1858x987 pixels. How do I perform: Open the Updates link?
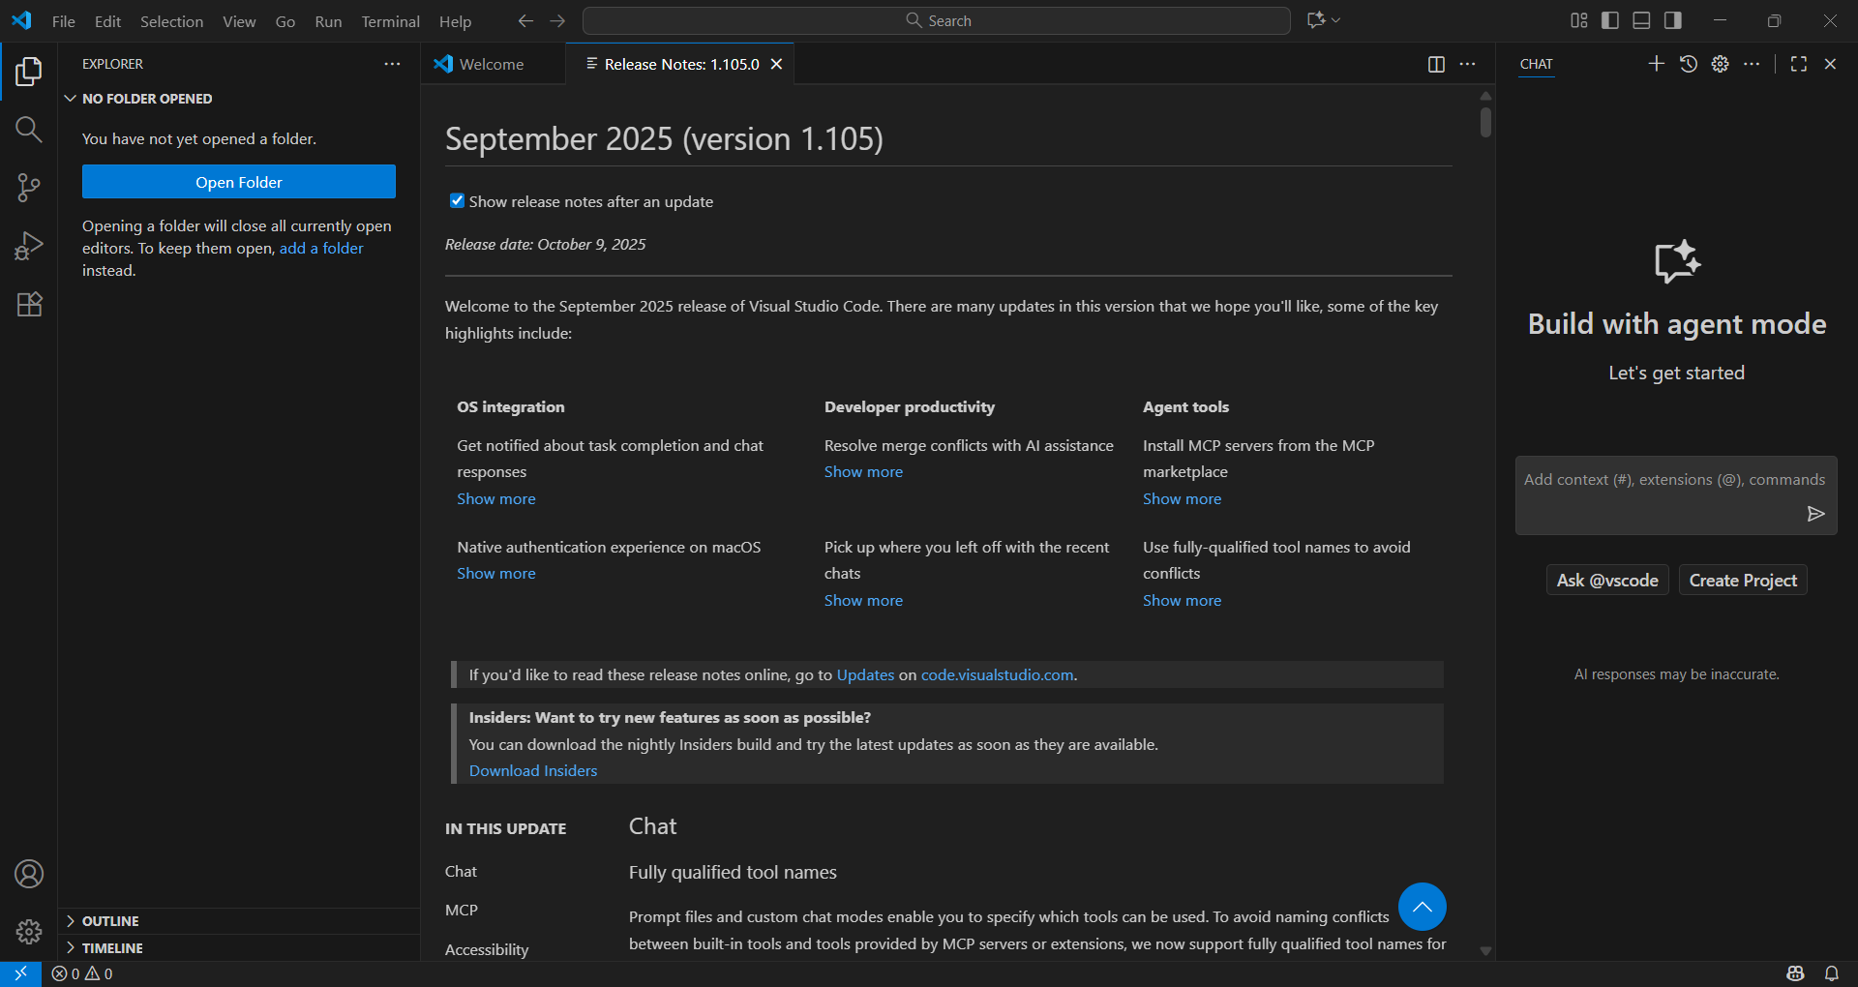point(865,674)
